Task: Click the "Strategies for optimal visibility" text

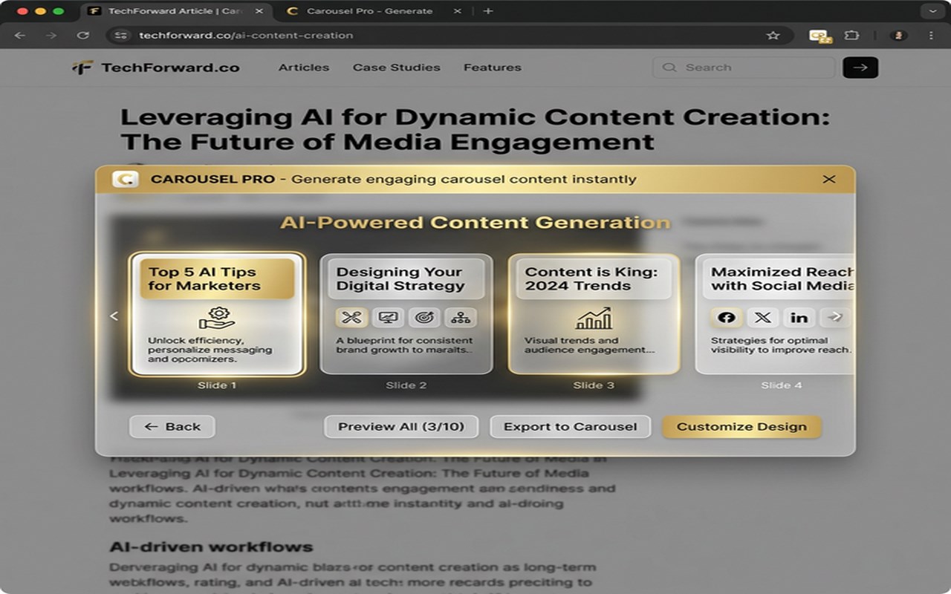Action: click(780, 345)
